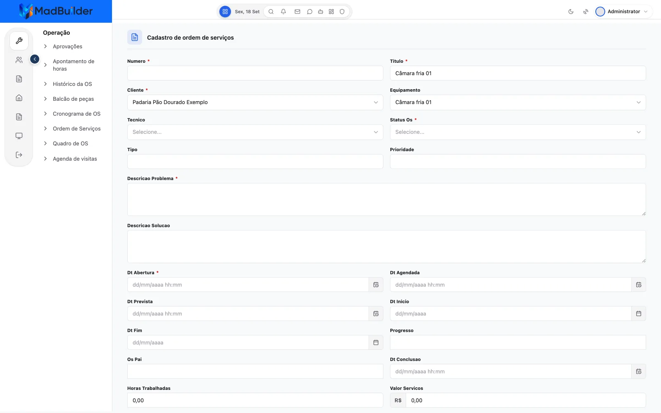The height and width of the screenshot is (413, 661).
Task: Open Apontamento de horas menu item
Action: (x=74, y=65)
